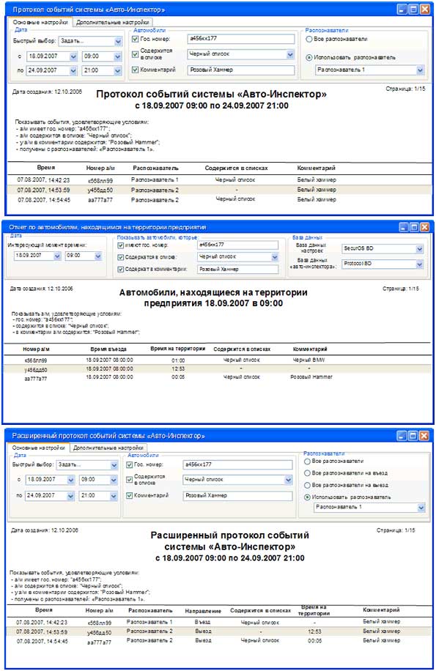Open SecurOS BD database dropdown
This screenshot has width=436, height=671.
coord(419,248)
